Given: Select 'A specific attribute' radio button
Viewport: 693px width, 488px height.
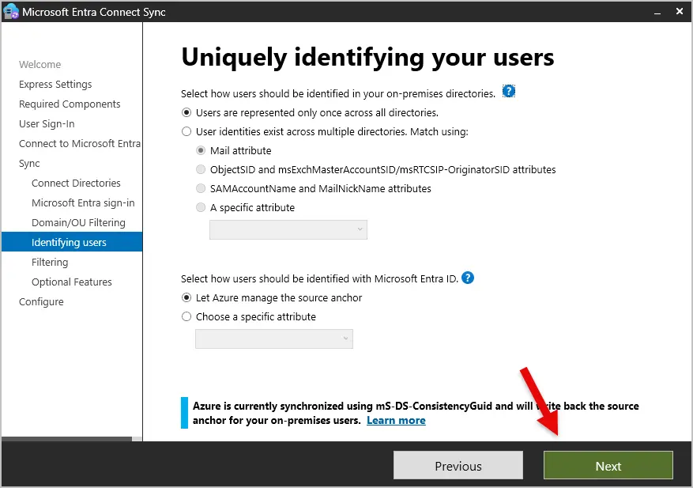Looking at the screenshot, I should pos(201,207).
